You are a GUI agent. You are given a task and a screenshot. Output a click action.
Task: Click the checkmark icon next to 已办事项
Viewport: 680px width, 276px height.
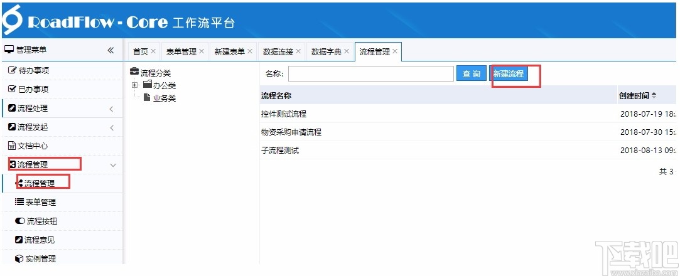pos(13,89)
